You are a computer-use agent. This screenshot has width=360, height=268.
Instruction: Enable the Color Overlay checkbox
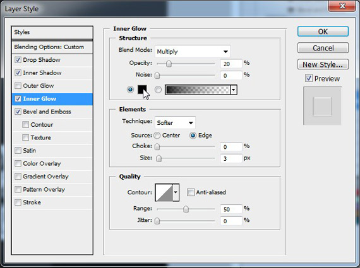[x=18, y=163]
